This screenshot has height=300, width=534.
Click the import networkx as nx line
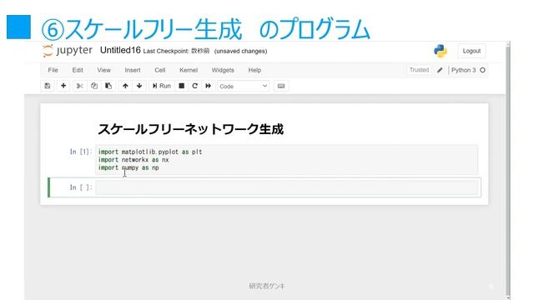coord(133,160)
